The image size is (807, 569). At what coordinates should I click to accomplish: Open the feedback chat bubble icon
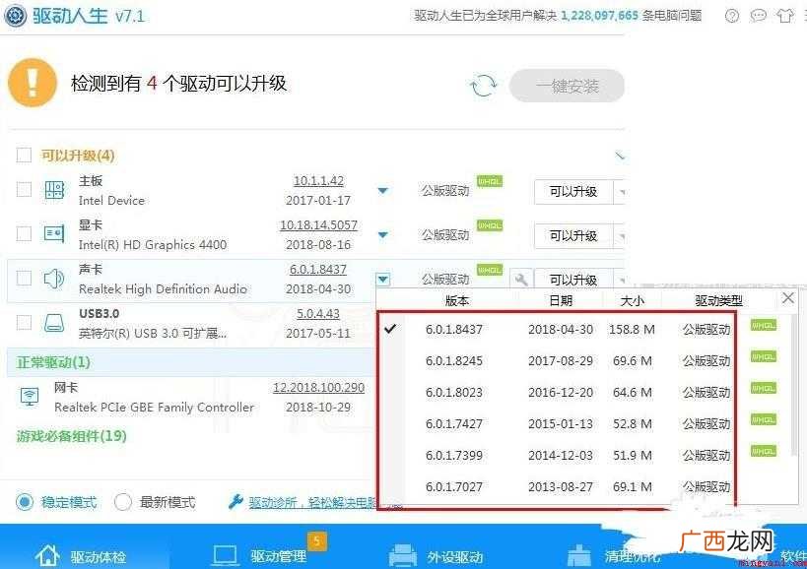pos(758,16)
